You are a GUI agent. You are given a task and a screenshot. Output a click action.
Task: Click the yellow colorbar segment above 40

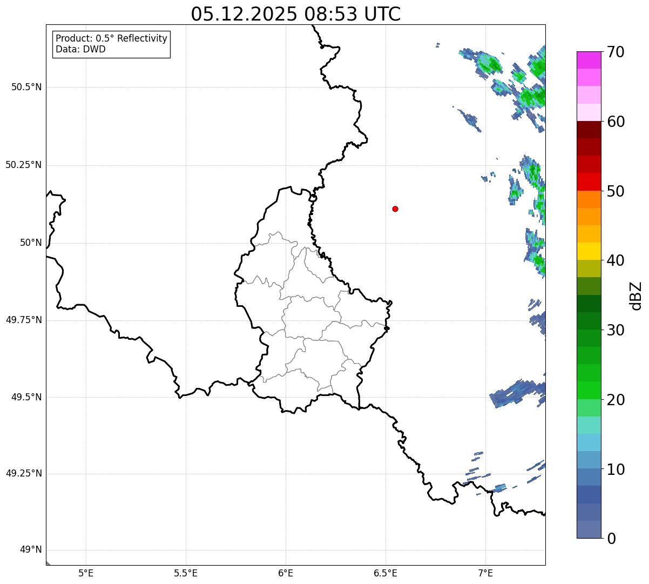coord(589,251)
